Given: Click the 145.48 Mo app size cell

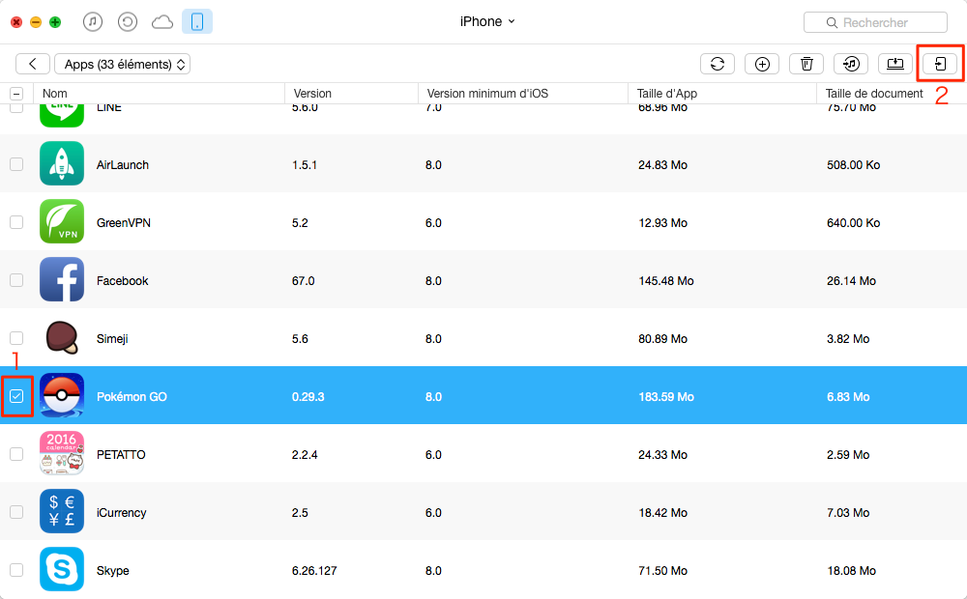Looking at the screenshot, I should tap(666, 280).
